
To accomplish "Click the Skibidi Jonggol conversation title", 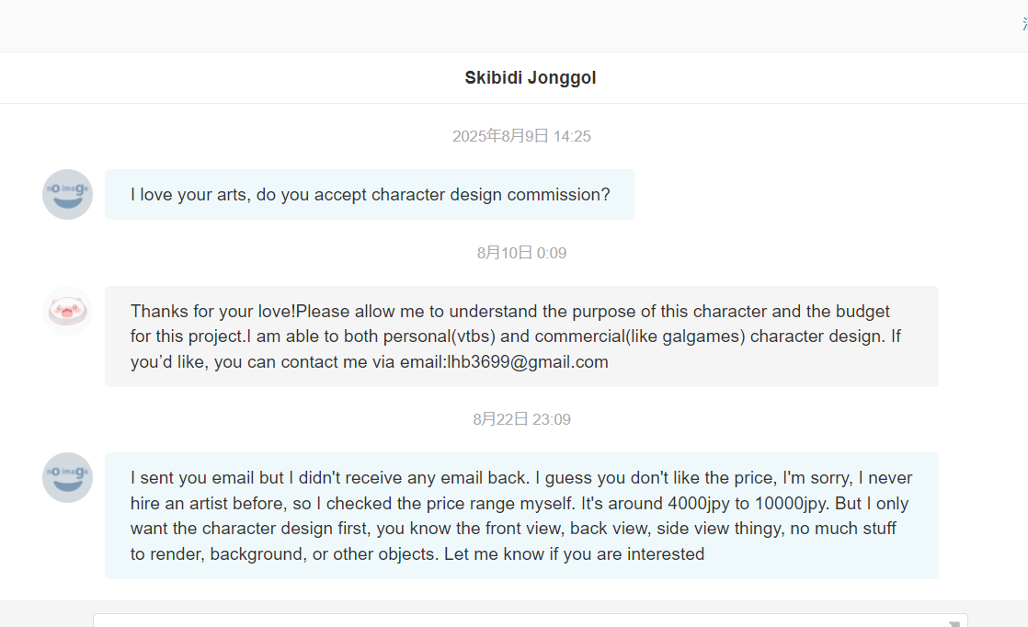I will [530, 78].
